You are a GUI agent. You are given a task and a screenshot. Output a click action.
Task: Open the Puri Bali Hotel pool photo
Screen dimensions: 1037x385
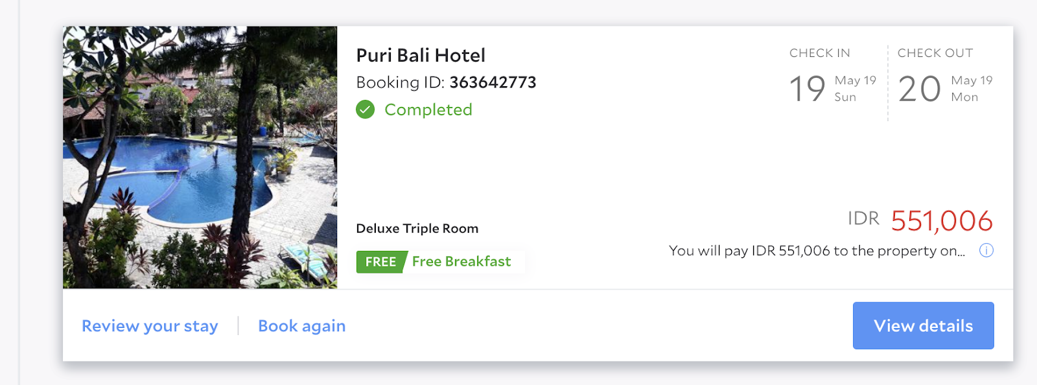200,157
